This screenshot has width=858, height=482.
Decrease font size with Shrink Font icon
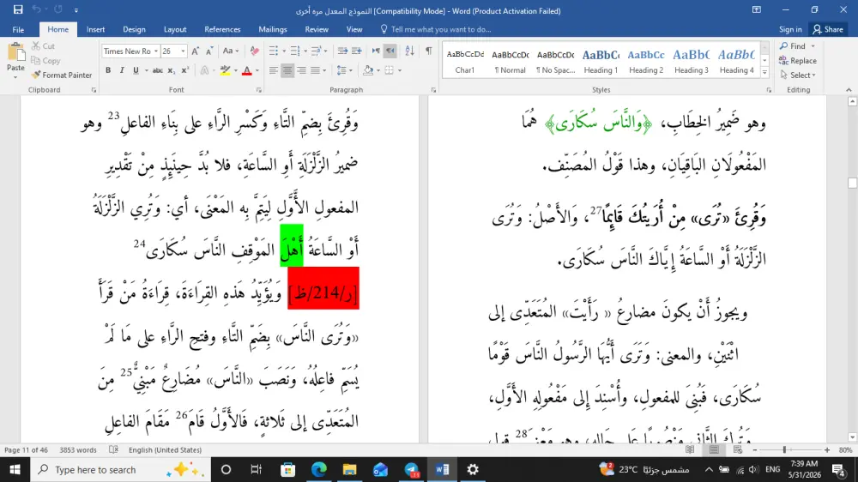click(x=209, y=51)
